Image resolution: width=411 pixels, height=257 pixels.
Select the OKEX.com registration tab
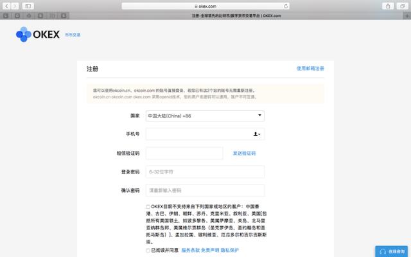pos(236,15)
